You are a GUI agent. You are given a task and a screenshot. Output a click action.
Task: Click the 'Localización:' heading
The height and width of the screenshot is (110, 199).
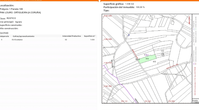(x=7, y=5)
